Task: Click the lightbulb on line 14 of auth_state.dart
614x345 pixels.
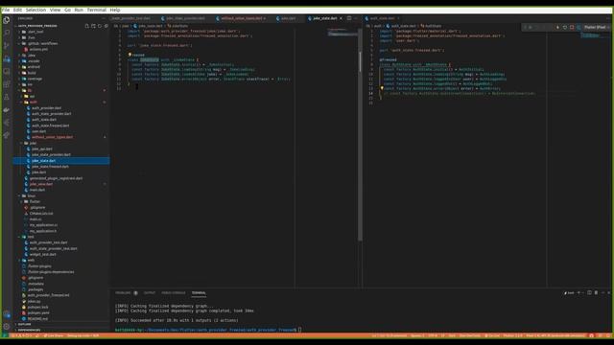Action: (382, 89)
